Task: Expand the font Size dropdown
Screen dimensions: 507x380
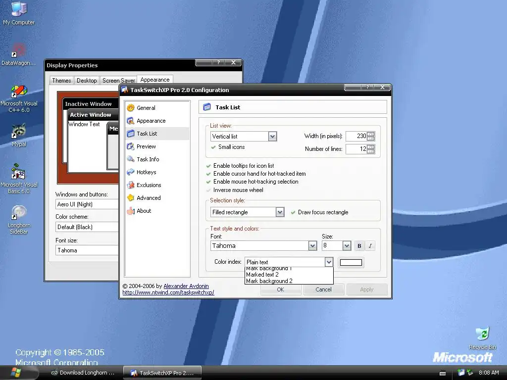Action: pos(347,246)
